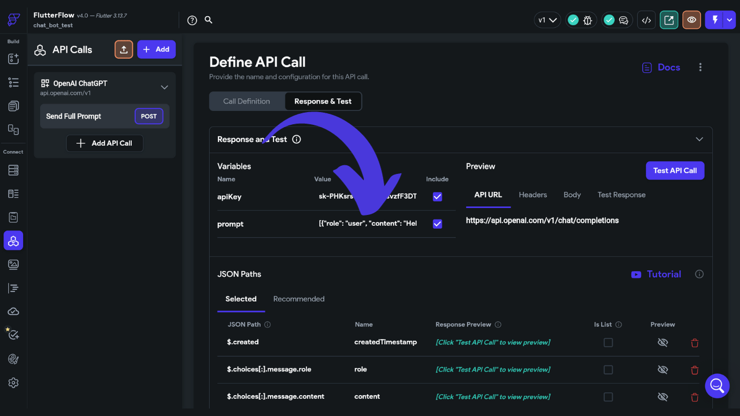Image resolution: width=740 pixels, height=416 pixels.
Task: Open Custom Code sidebar icon
Action: (13, 288)
